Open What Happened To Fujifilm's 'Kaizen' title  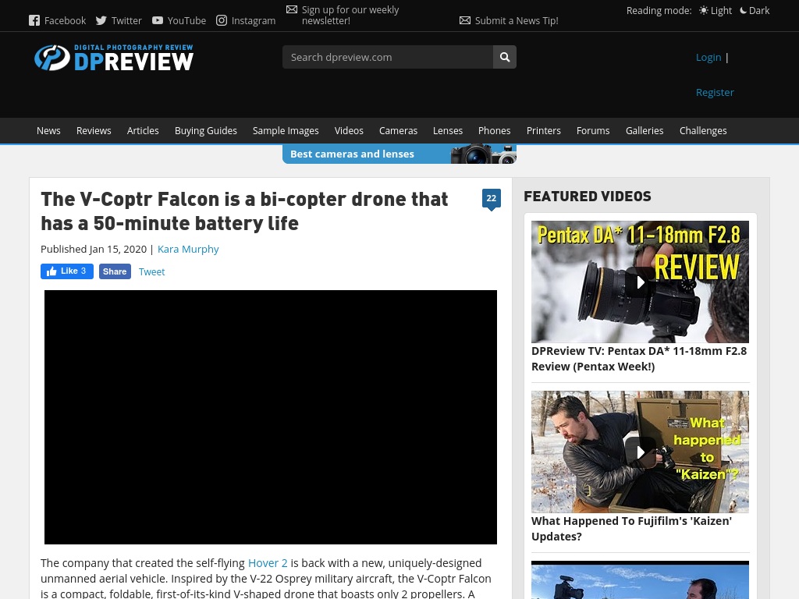632,529
